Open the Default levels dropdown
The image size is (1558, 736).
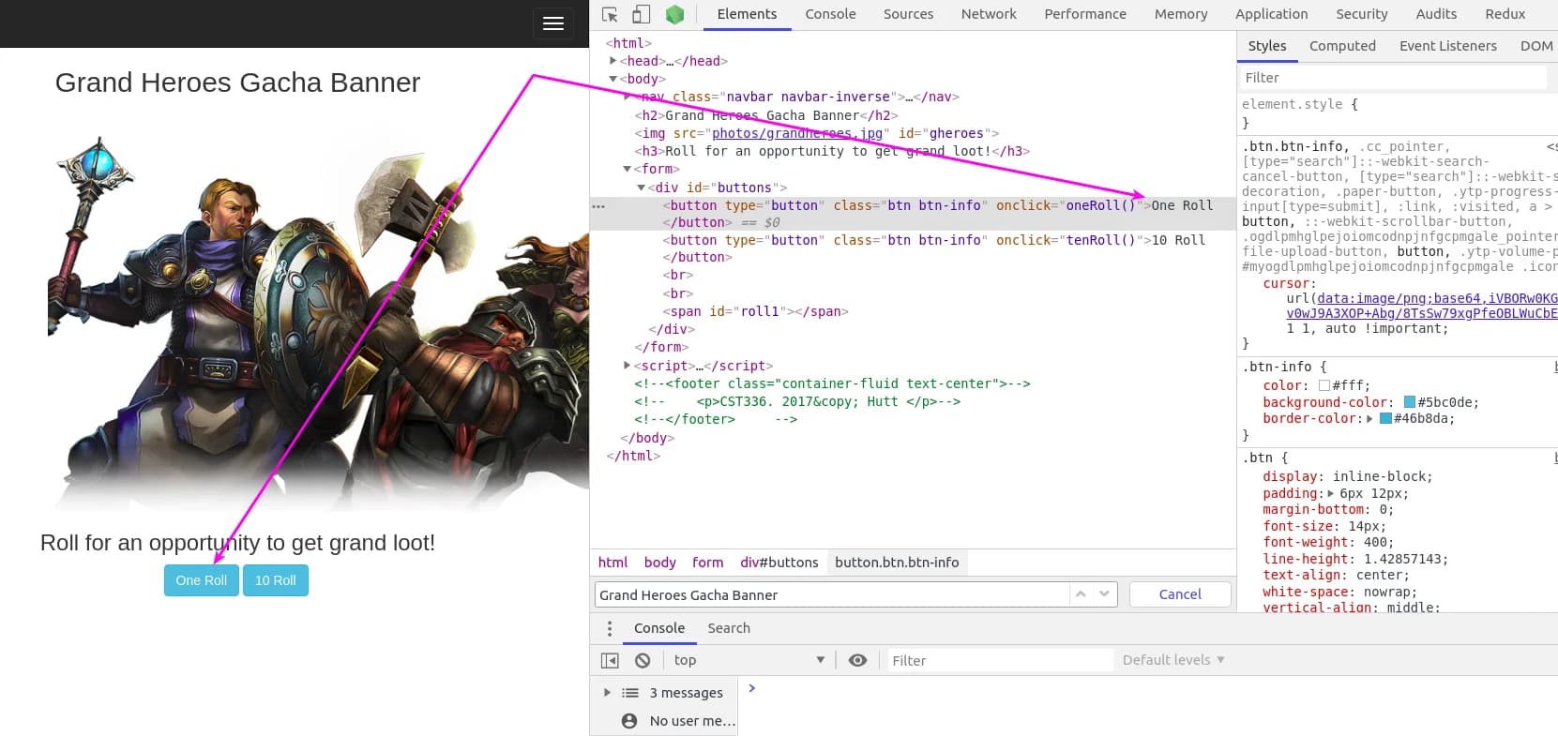pyautogui.click(x=1172, y=660)
